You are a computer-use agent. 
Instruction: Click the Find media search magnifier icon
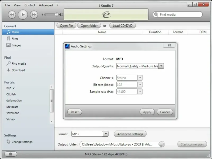pos(156,14)
